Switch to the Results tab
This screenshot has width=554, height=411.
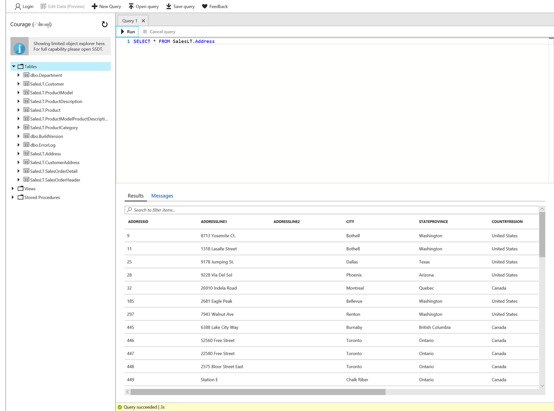[x=136, y=196]
